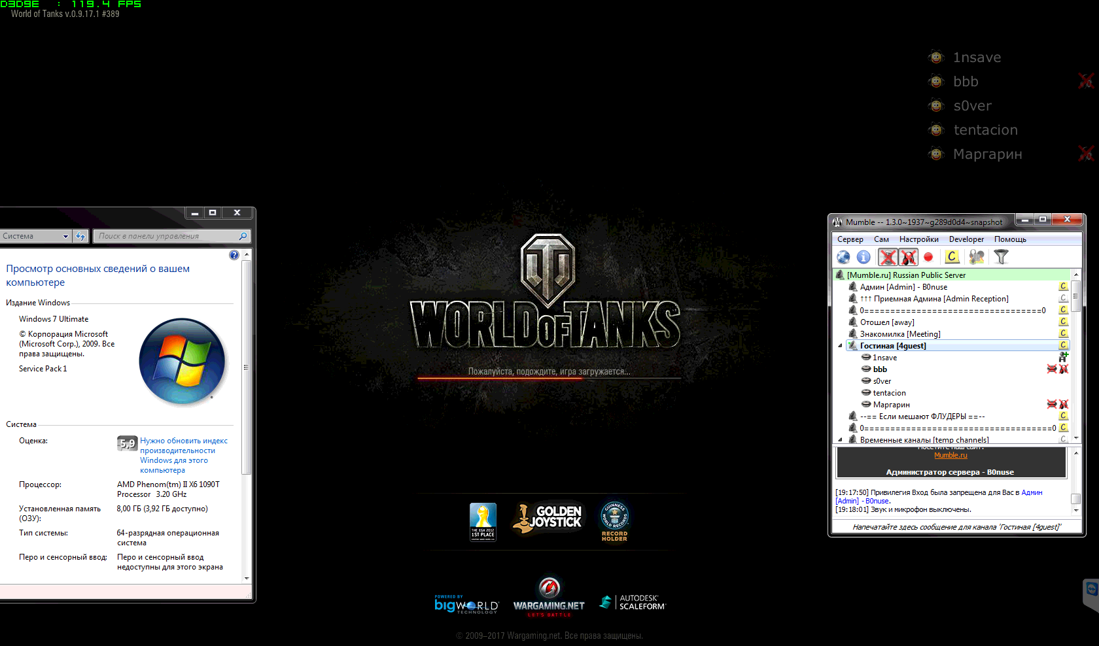Click the Mumble.ru link in the chat log
This screenshot has width=1099, height=646.
950,455
